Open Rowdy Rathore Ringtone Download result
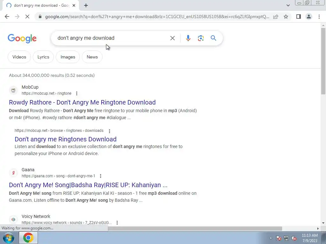 pos(82,102)
